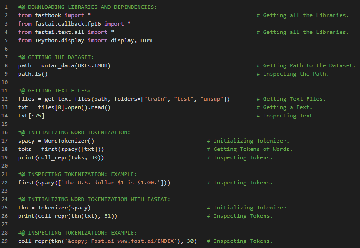The height and width of the screenshot is (248, 360).
Task: Click the "unsup" string in folders list
Action: point(212,99)
